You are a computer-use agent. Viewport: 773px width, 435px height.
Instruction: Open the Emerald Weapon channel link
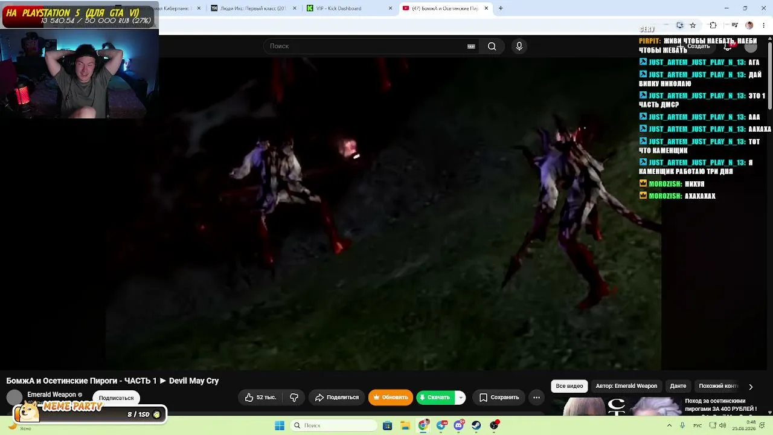(x=51, y=395)
